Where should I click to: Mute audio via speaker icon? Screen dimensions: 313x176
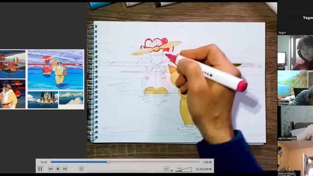point(172,171)
